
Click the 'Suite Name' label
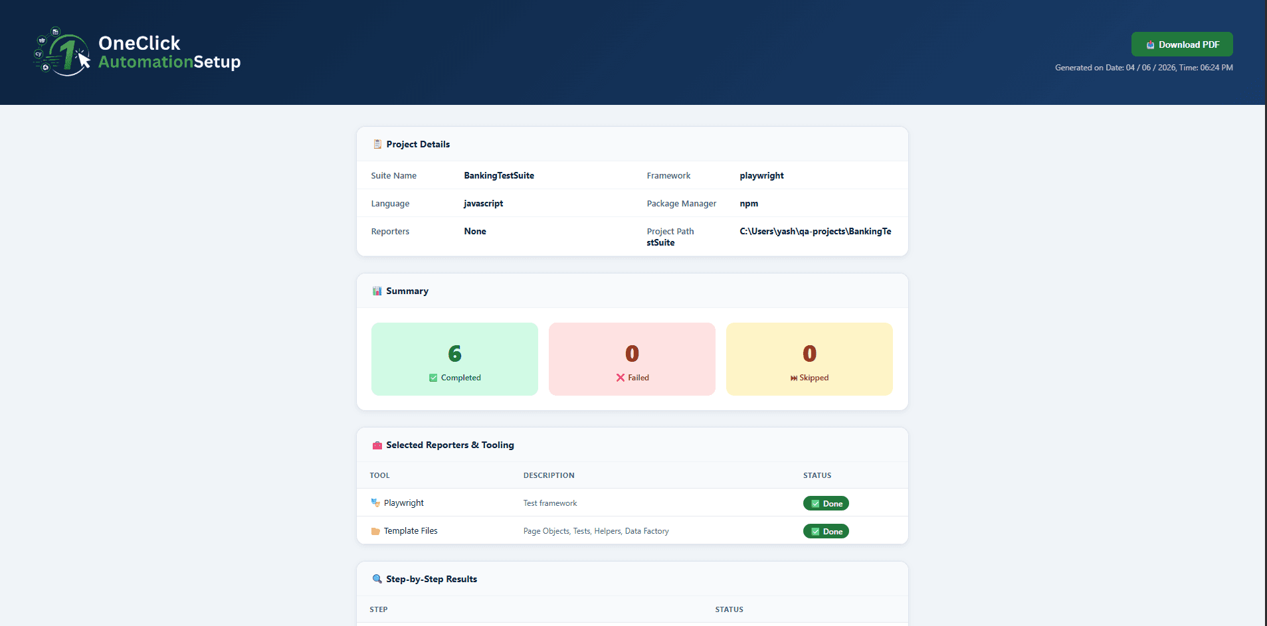tap(394, 176)
